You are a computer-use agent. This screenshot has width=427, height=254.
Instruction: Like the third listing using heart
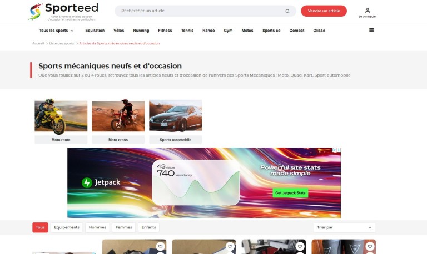(x=300, y=246)
